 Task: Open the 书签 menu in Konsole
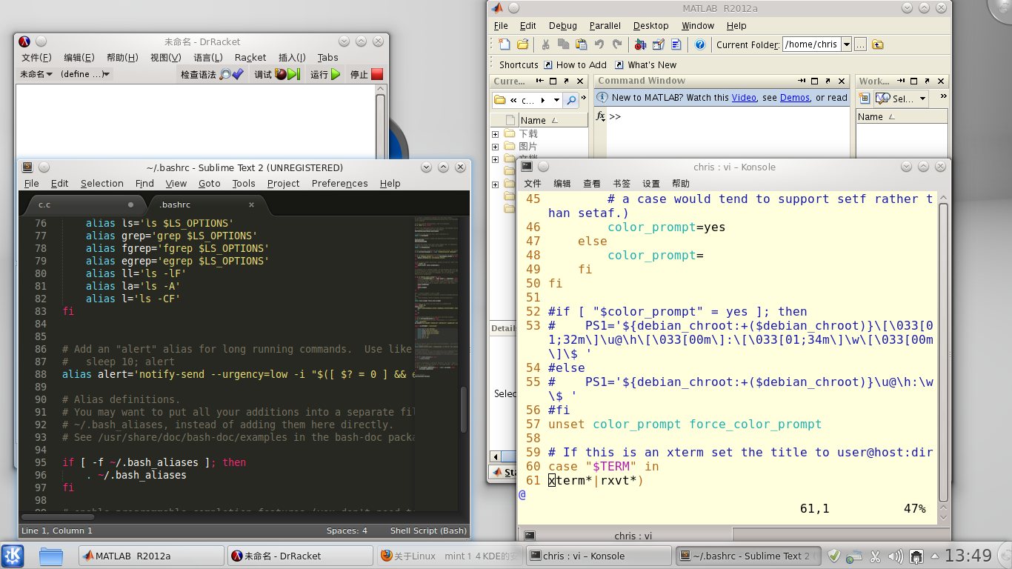pos(622,184)
